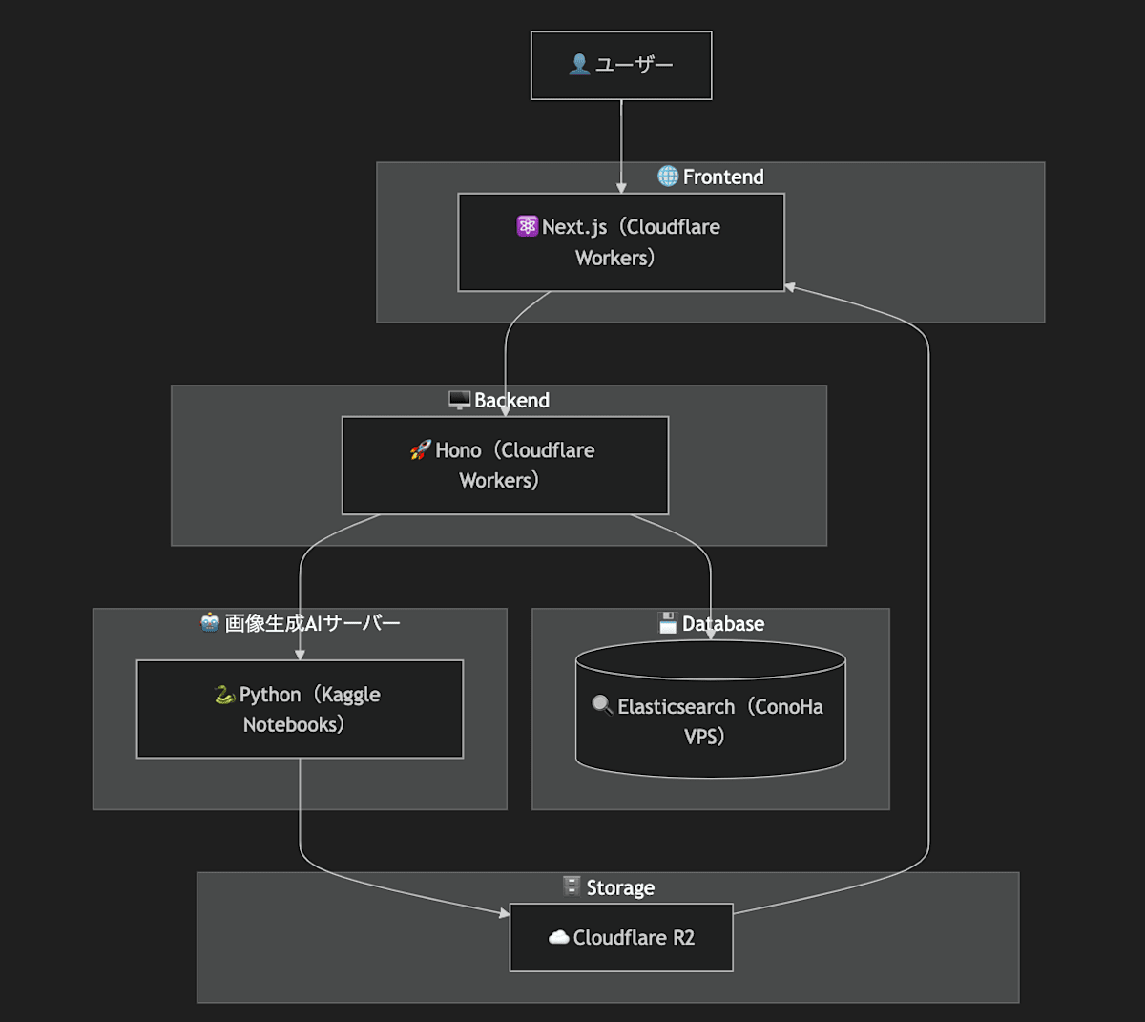
Task: Click the cabinet icon beside Storage
Action: (572, 886)
